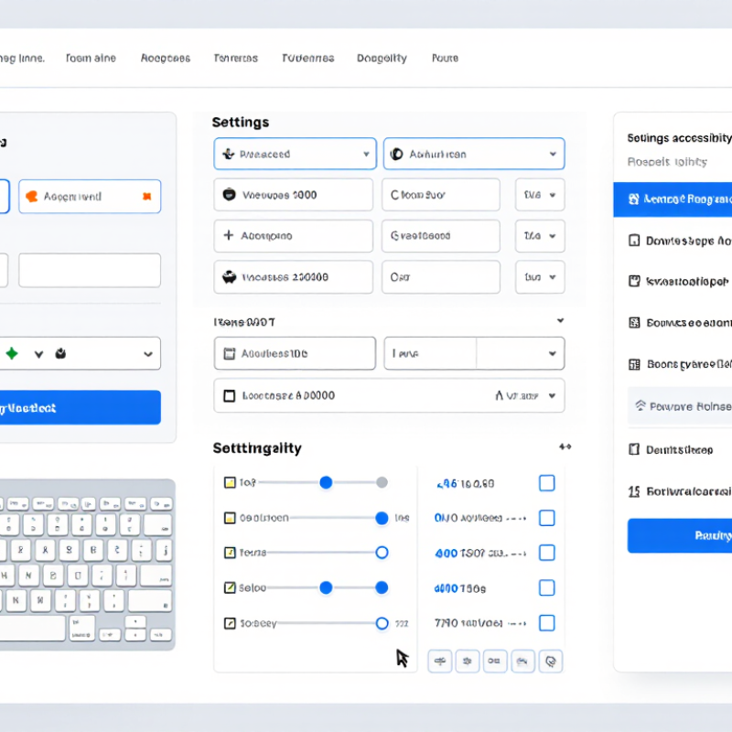Open the Aohurtican dropdown
Screen dimensions: 732x732
point(474,154)
